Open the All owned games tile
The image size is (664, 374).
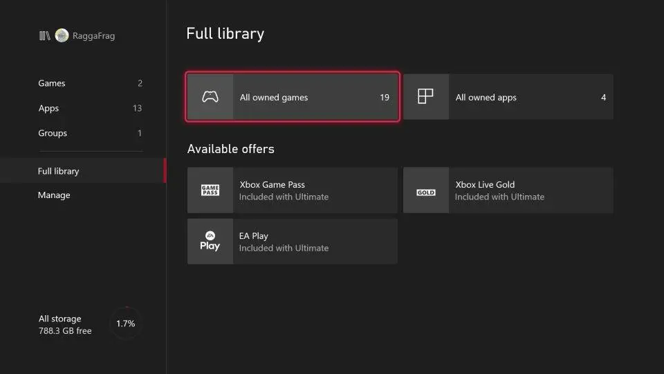tap(293, 97)
